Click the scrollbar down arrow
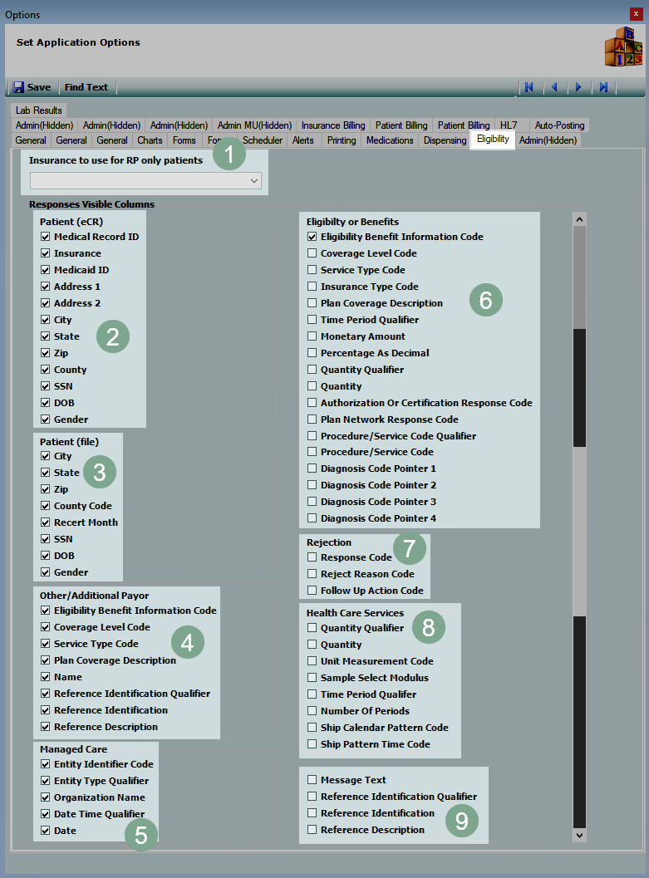Screen dimensions: 649x878 point(579,835)
